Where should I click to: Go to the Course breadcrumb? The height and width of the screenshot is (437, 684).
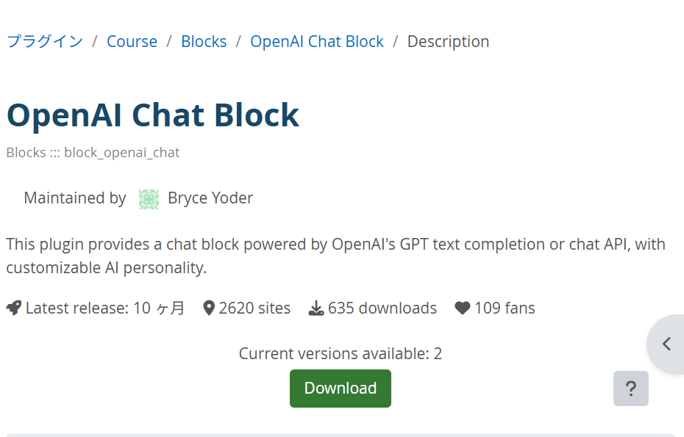point(132,42)
